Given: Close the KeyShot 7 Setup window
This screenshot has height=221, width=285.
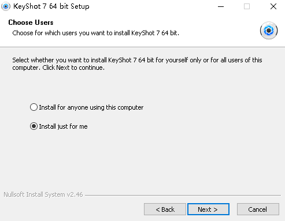Looking at the screenshot, I should pyautogui.click(x=273, y=6).
